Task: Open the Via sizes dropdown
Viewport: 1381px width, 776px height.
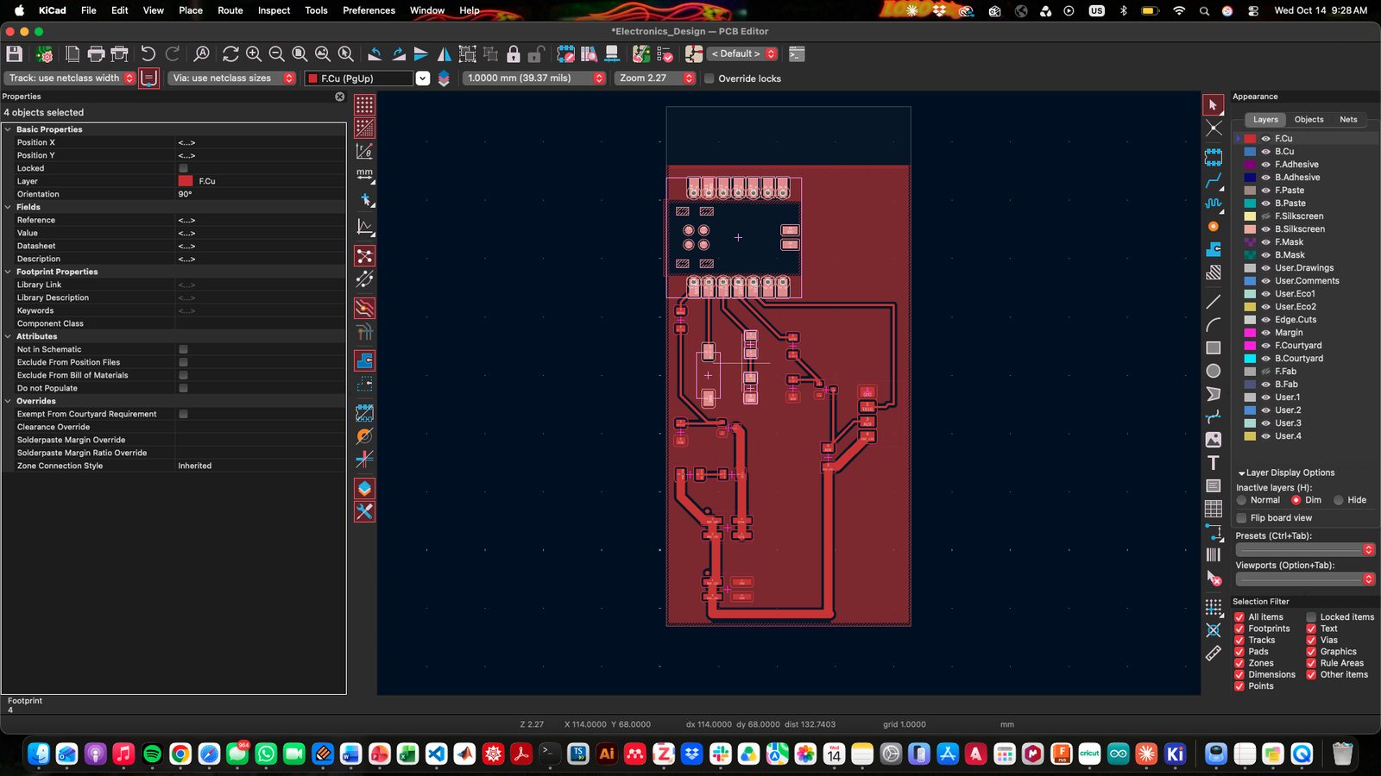Action: point(231,78)
